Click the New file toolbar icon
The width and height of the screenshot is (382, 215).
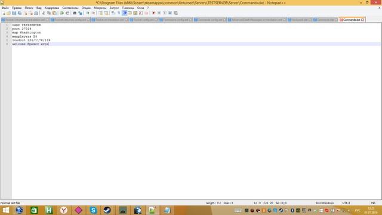pos(3,13)
